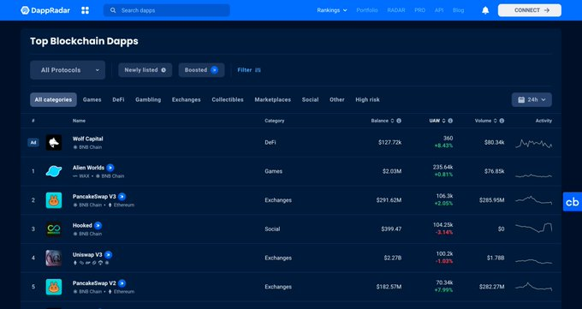The width and height of the screenshot is (582, 309).
Task: Select the Marketplaces category tab
Action: tap(273, 99)
